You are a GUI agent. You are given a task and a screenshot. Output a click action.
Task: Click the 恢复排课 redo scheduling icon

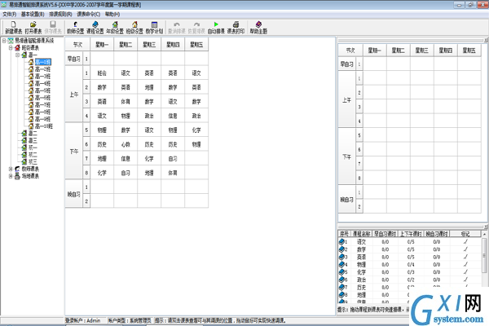pos(196,27)
